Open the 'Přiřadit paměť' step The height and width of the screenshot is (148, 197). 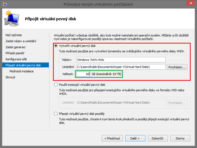(x=15, y=53)
